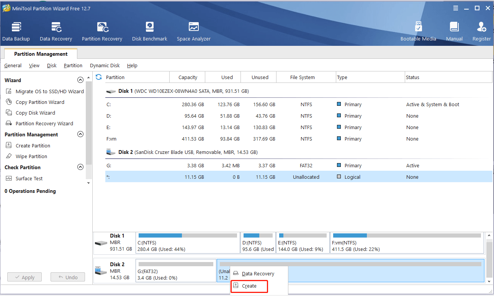Image resolution: width=494 pixels, height=296 pixels.
Task: Click Disk 1 drive icon in list
Action: click(x=111, y=92)
